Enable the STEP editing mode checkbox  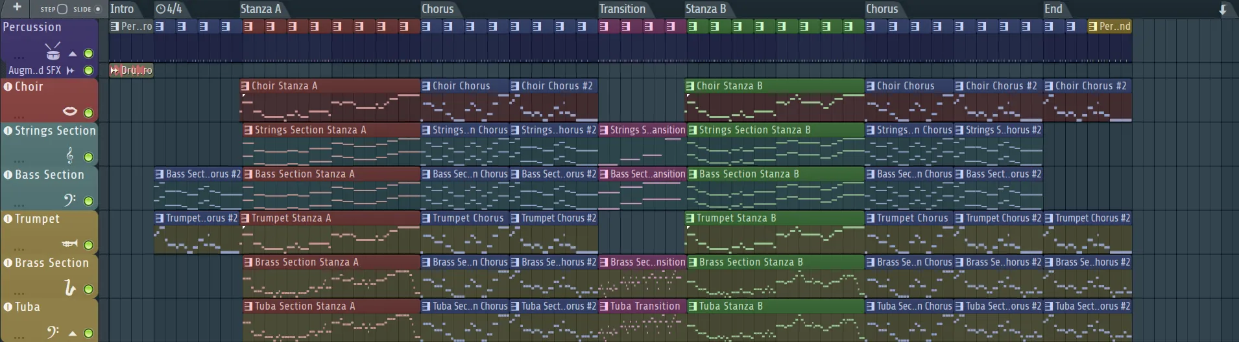(62, 9)
